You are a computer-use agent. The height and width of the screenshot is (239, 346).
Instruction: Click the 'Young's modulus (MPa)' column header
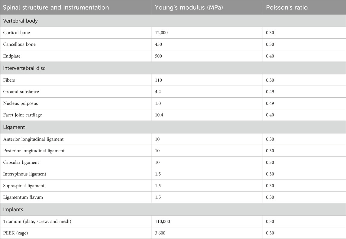pos(189,8)
